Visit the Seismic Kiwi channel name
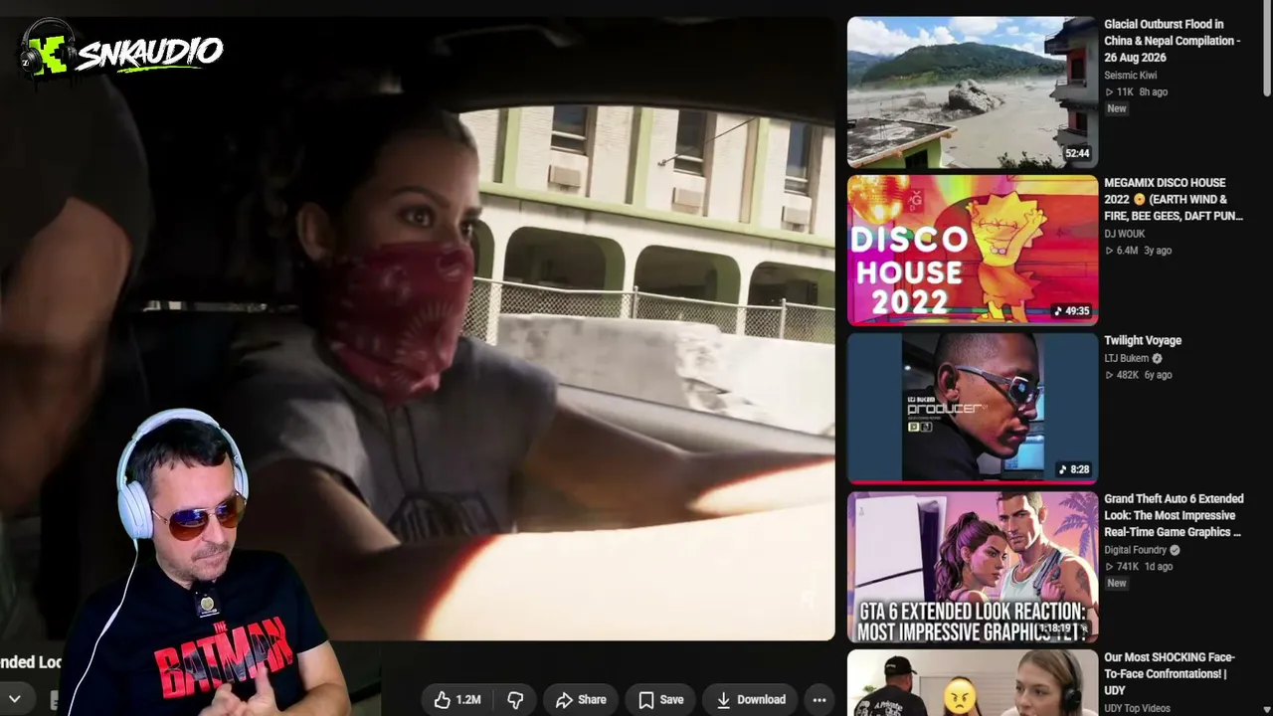The width and height of the screenshot is (1273, 716). (1130, 76)
